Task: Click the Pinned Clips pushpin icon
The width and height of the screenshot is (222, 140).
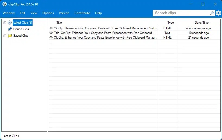Action: tap(10, 29)
